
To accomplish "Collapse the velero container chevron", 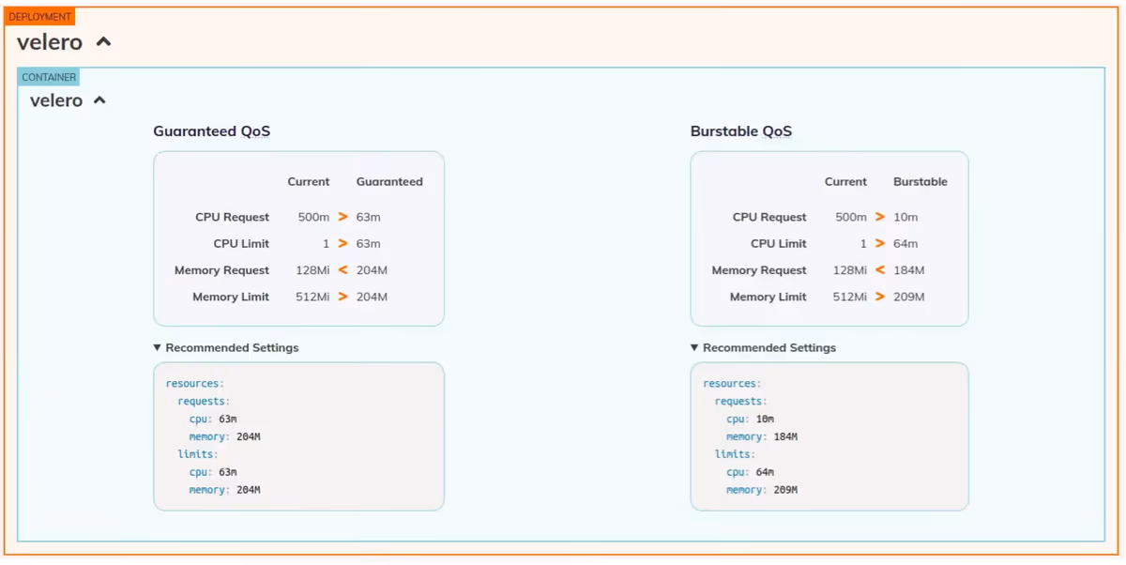I will [99, 100].
